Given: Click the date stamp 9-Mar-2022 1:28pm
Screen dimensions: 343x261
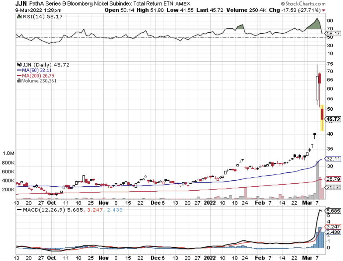Looking at the screenshot, I should tap(38, 10).
